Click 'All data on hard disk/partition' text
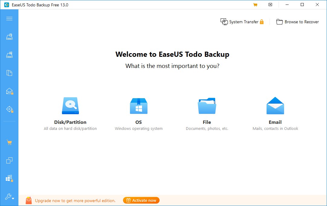 70,129
